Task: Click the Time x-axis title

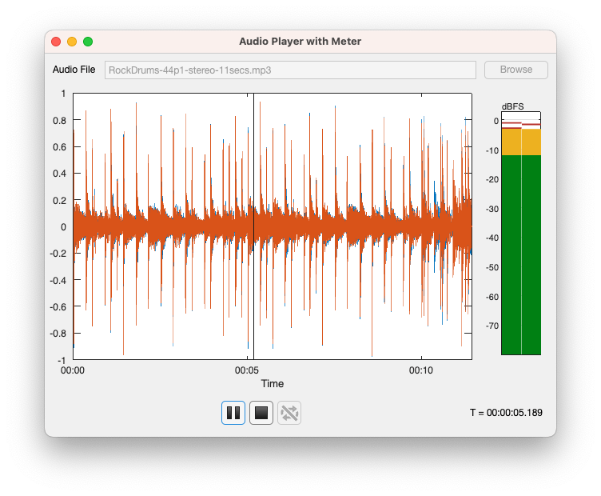Action: pos(272,384)
